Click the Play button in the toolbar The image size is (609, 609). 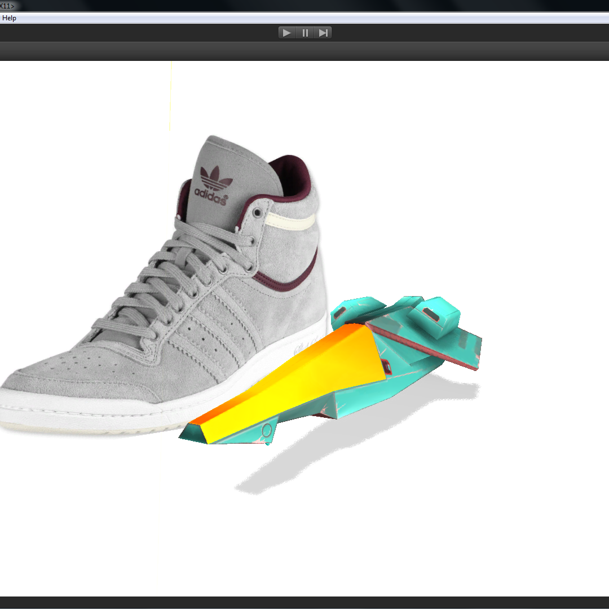pyautogui.click(x=287, y=33)
